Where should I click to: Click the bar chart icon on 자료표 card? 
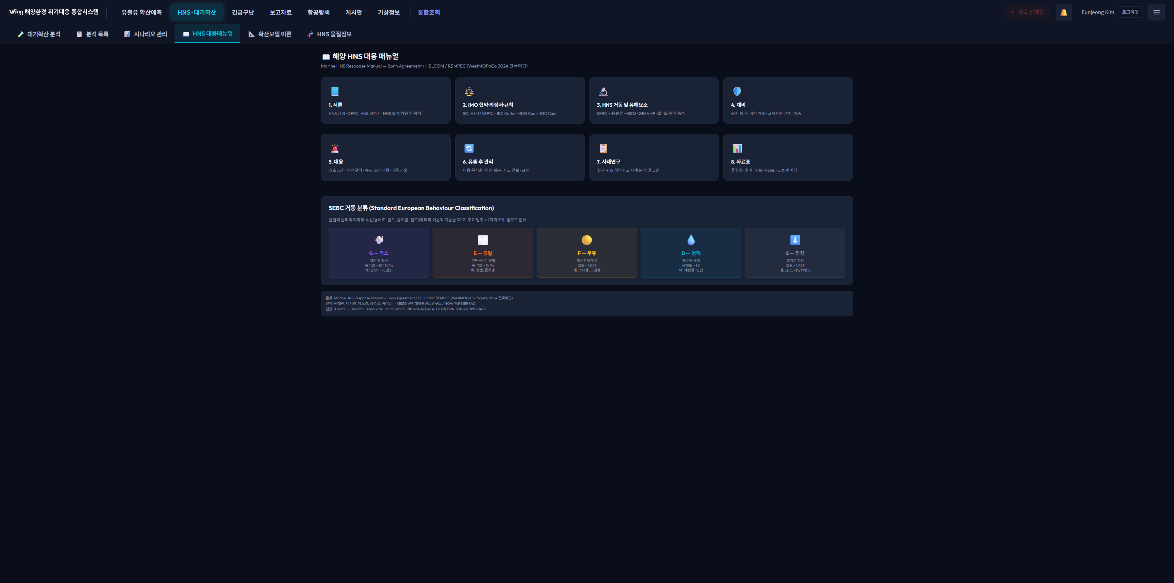coord(737,148)
